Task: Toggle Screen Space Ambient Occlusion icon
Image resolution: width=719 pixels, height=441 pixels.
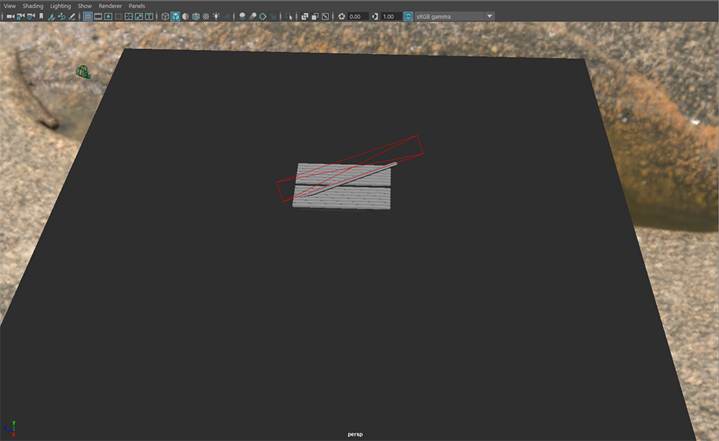Action: click(242, 17)
